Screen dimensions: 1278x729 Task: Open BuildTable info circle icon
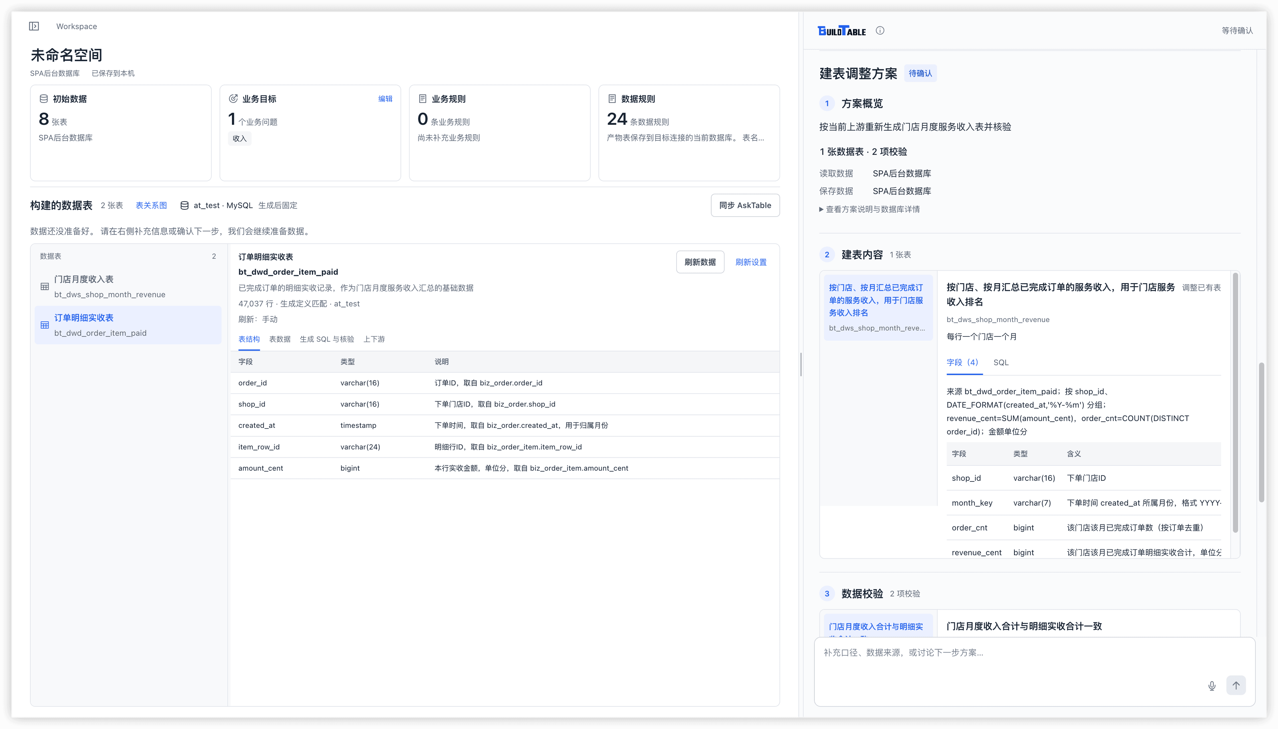[880, 31]
